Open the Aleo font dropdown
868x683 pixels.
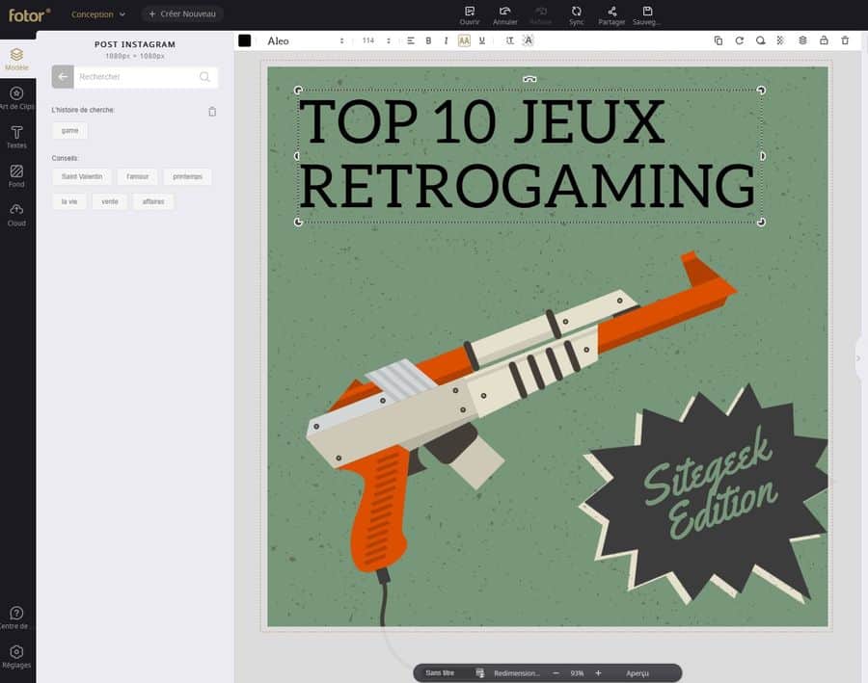tap(305, 40)
